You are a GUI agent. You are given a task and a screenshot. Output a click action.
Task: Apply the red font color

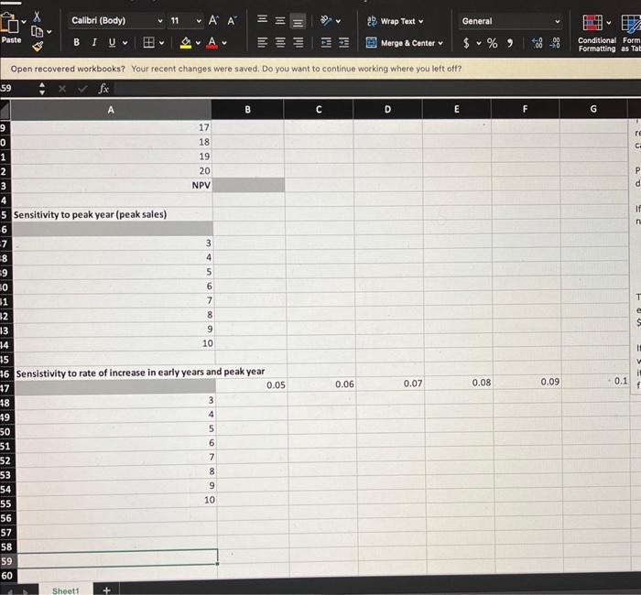pos(212,42)
